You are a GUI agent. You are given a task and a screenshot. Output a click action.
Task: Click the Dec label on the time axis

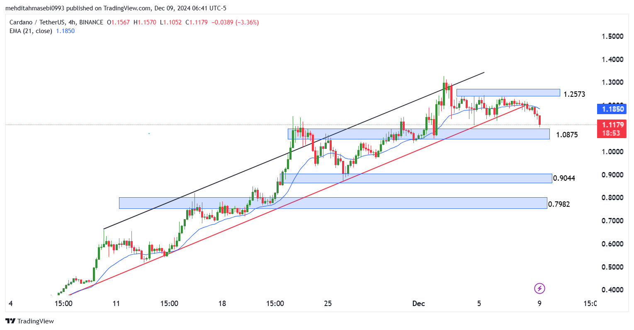(x=419, y=304)
